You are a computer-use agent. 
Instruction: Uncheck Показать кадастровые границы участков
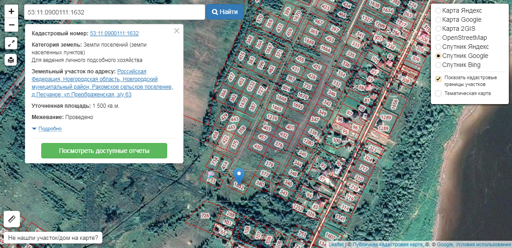tap(439, 78)
